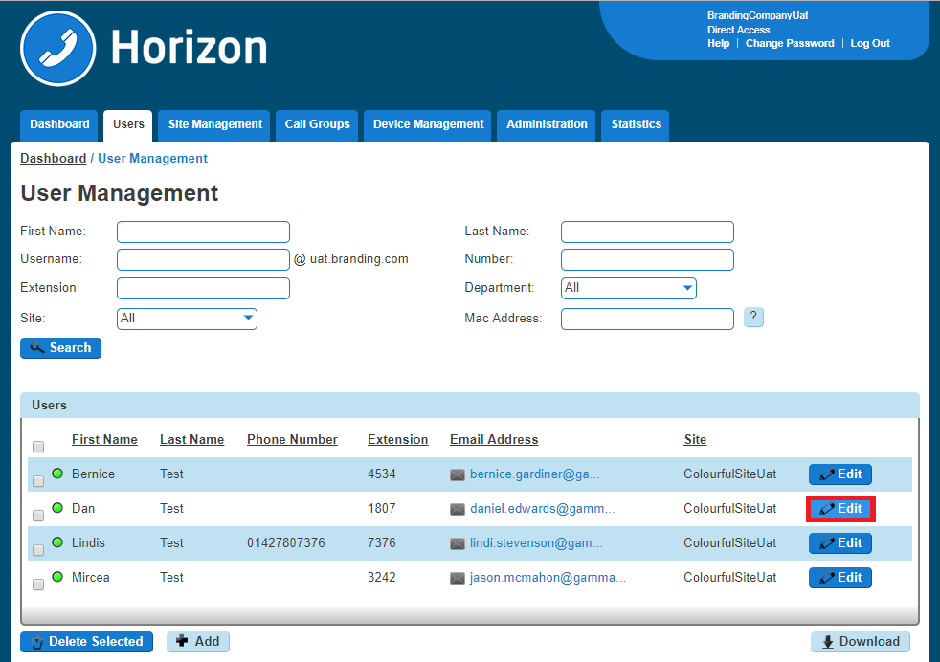Click green status dot for Bernice
Screen dimensions: 940x662
click(57, 474)
